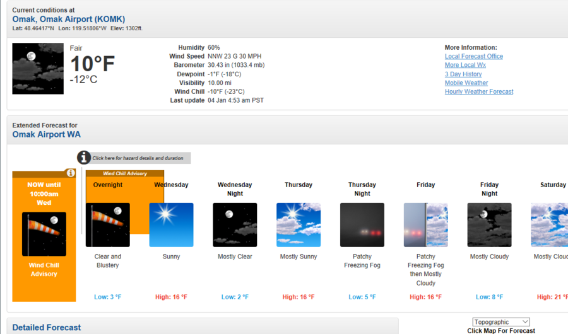Open the Hourly Weather Forecast link
Image resolution: width=568 pixels, height=334 pixels.
[x=479, y=92]
